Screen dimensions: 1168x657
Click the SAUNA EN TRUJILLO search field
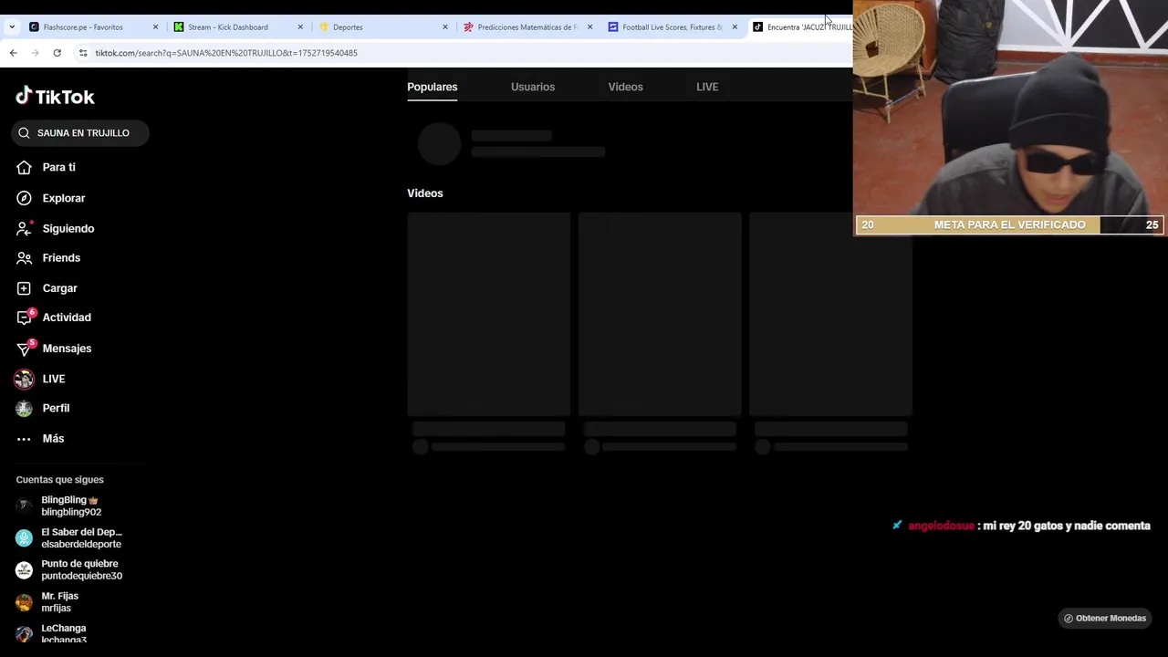tap(80, 133)
